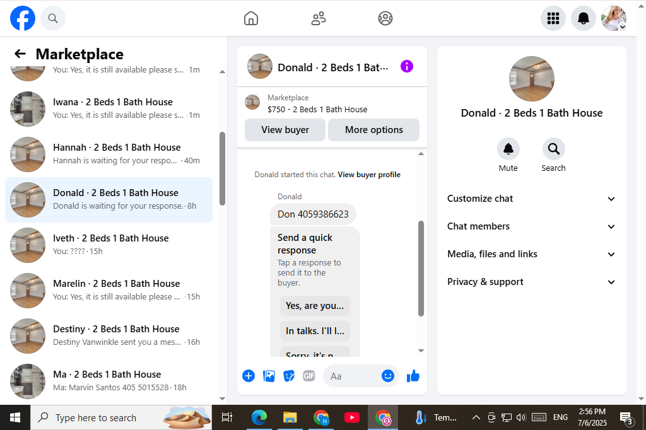Open Windows notification center
Viewport: 646px width, 430px height.
click(626, 418)
